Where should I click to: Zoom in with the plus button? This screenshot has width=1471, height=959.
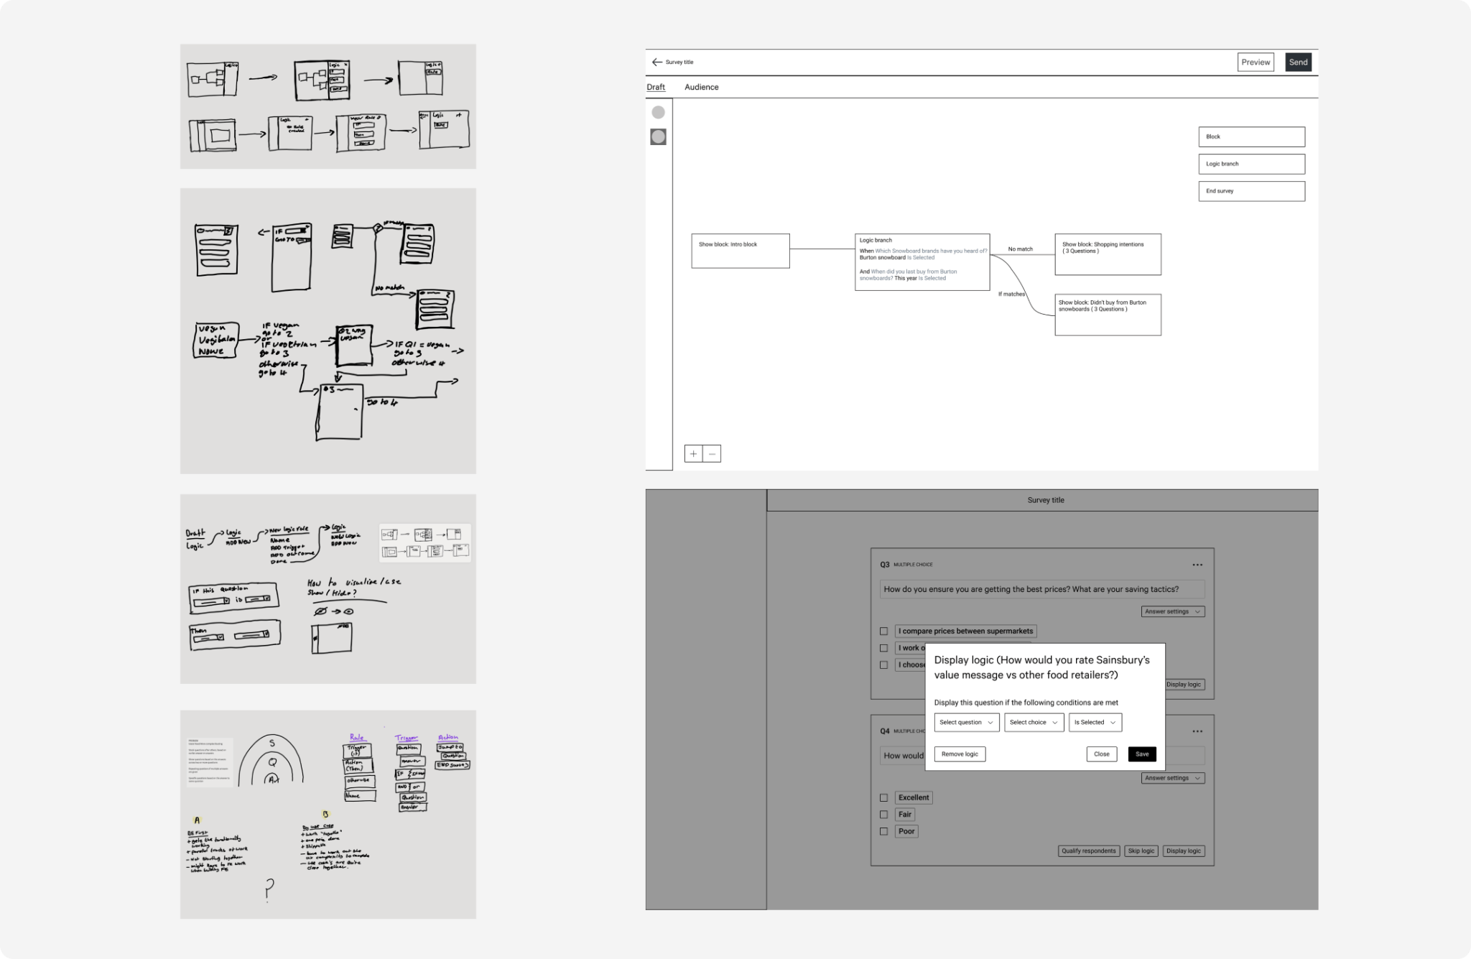693,453
